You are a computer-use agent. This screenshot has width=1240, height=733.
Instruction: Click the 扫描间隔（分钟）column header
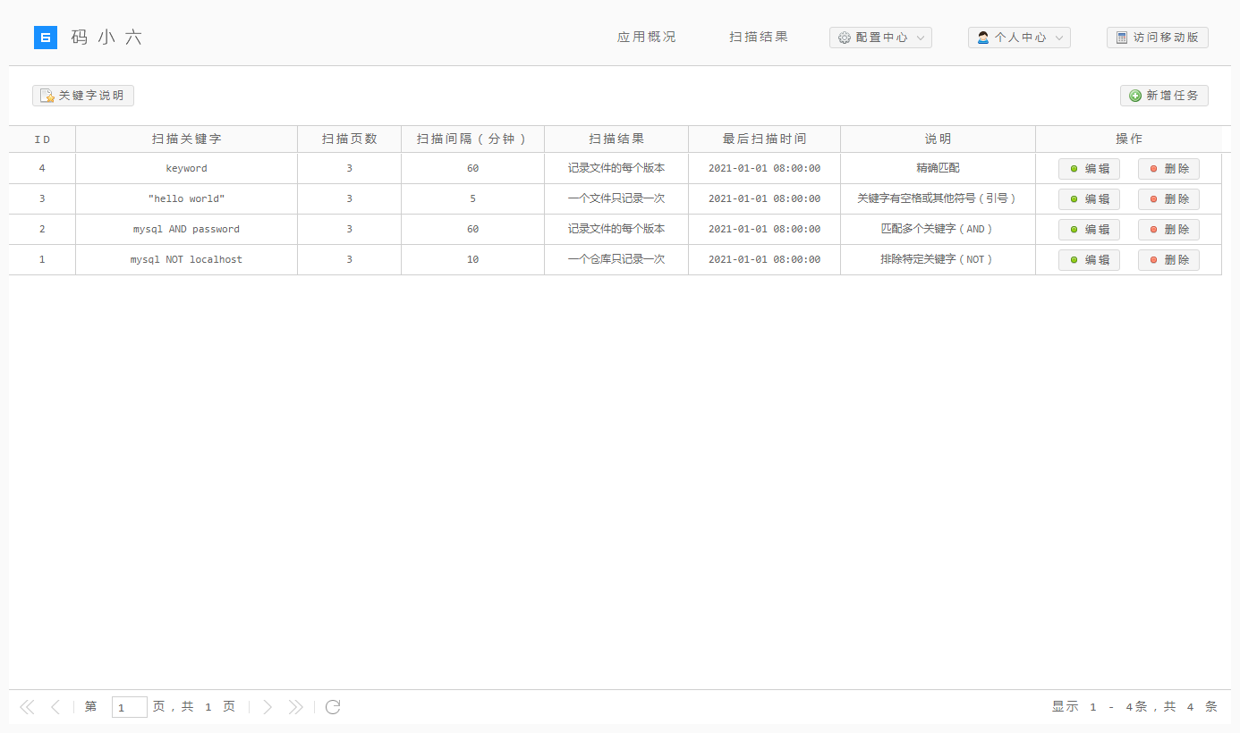click(473, 139)
